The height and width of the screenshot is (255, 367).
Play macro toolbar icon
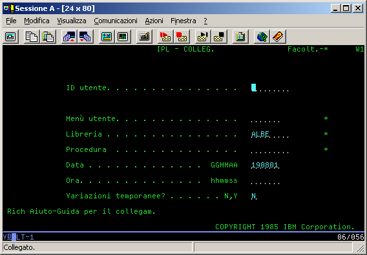(x=203, y=37)
